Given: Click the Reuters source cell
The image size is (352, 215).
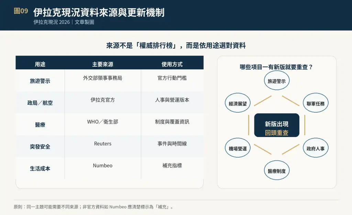Looking at the screenshot, I should pos(102,144).
